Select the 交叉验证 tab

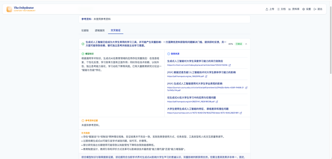(x=116, y=30)
